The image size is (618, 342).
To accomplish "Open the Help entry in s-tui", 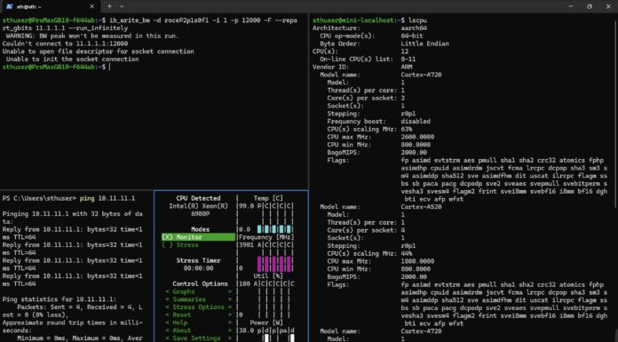I will click(198, 322).
